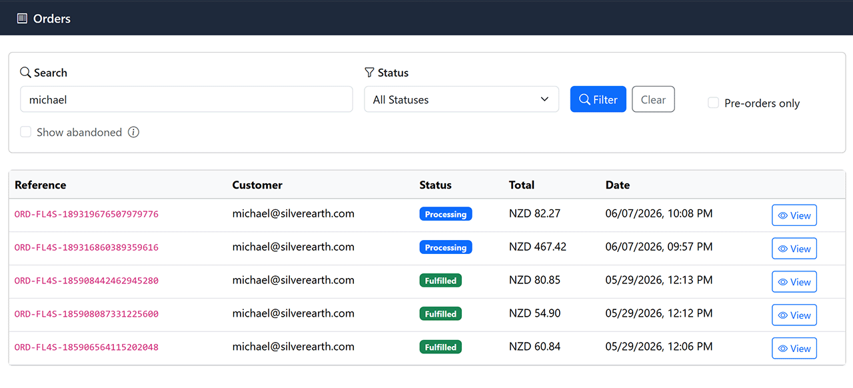The height and width of the screenshot is (388, 853).
Task: Click date 05/29/2026, 12:13 PM
Action: click(x=659, y=280)
